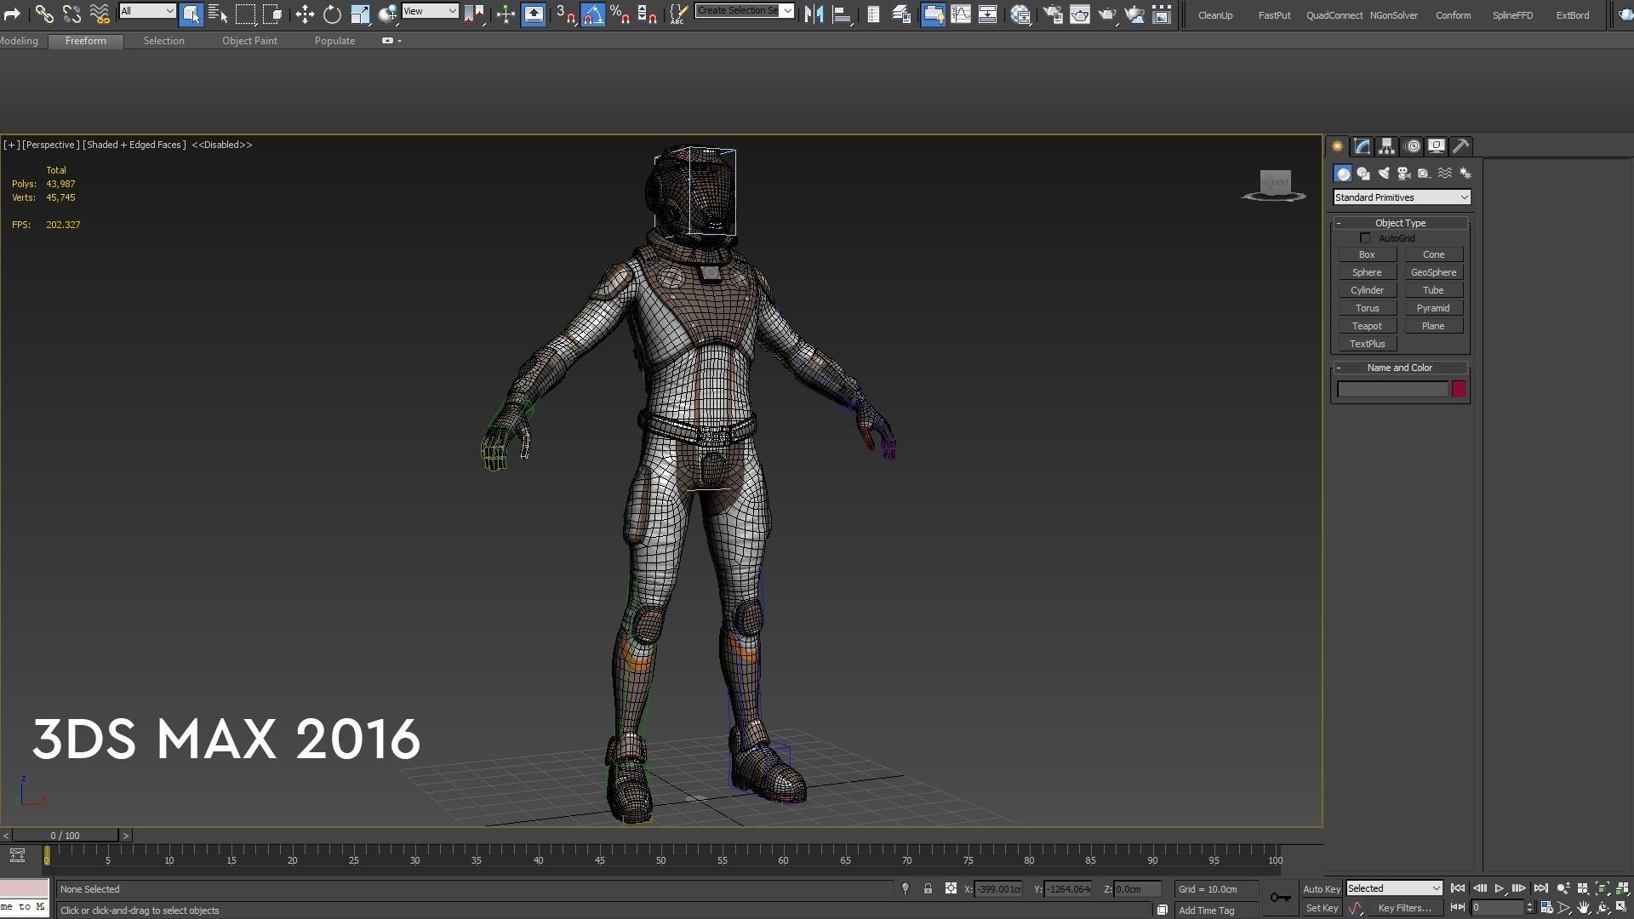Viewport: 1634px width, 919px height.
Task: Switch to the Populate ribbon tab
Action: (x=334, y=41)
